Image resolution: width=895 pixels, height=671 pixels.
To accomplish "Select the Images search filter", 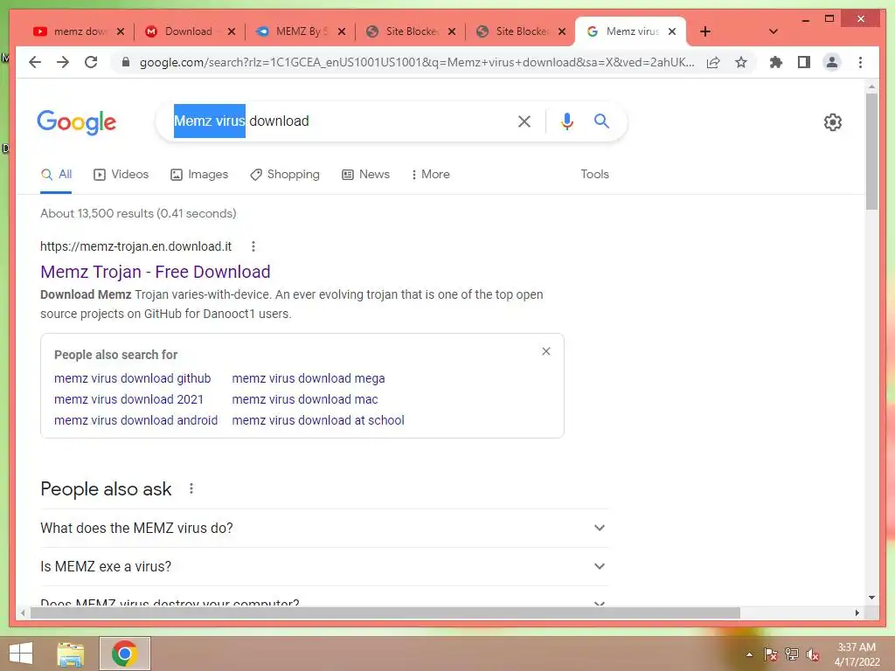I will (199, 174).
